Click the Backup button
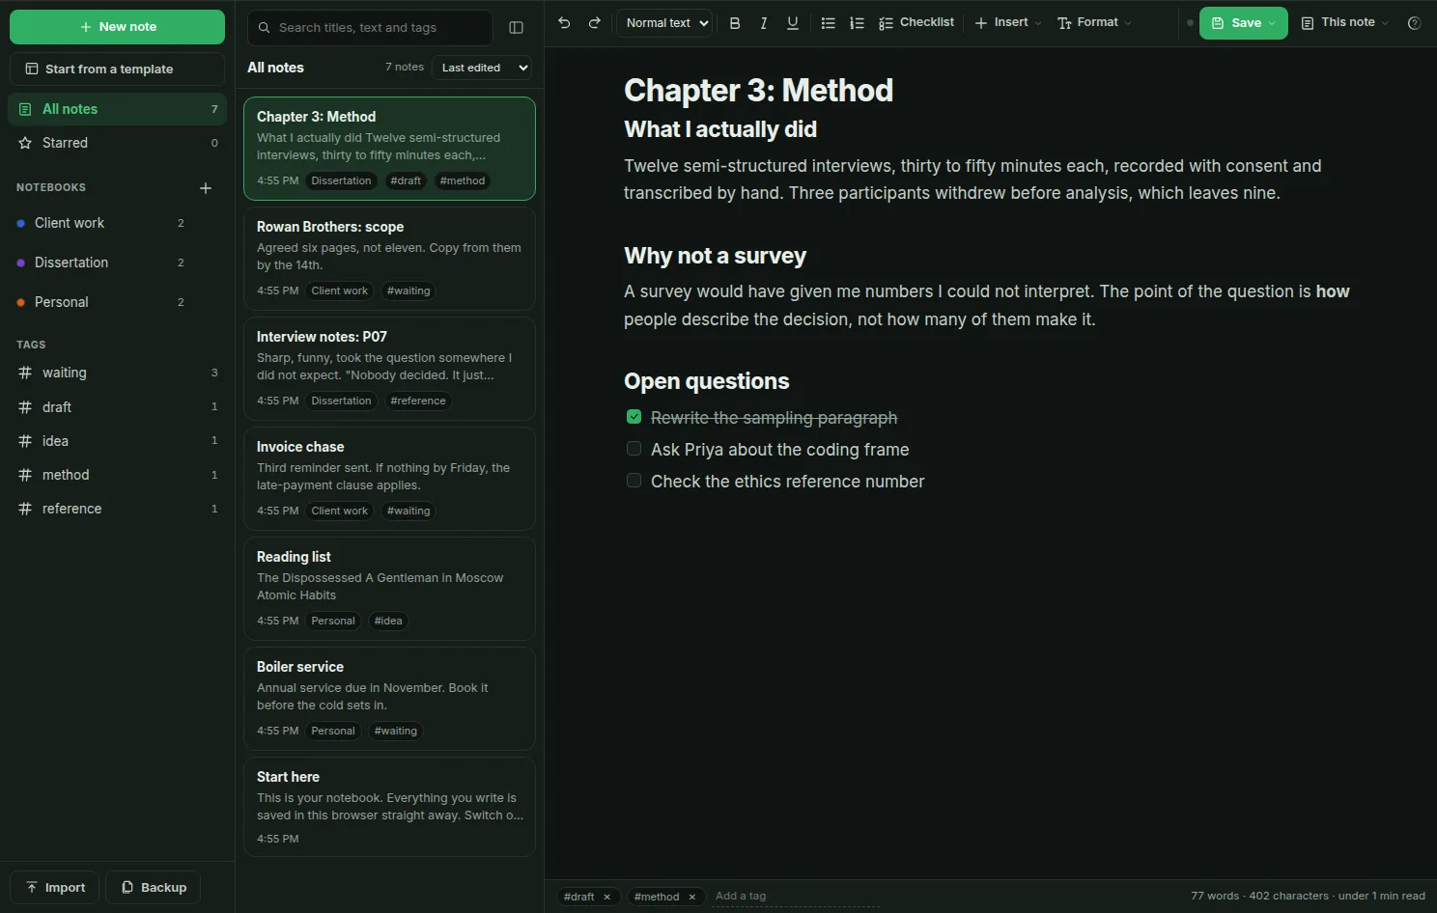 click(x=154, y=888)
